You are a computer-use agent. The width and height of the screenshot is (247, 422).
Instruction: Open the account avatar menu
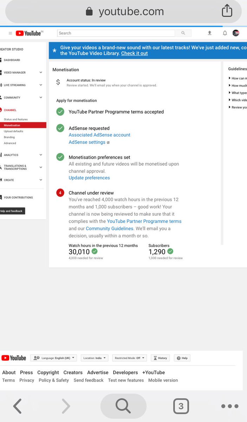pyautogui.click(x=236, y=33)
